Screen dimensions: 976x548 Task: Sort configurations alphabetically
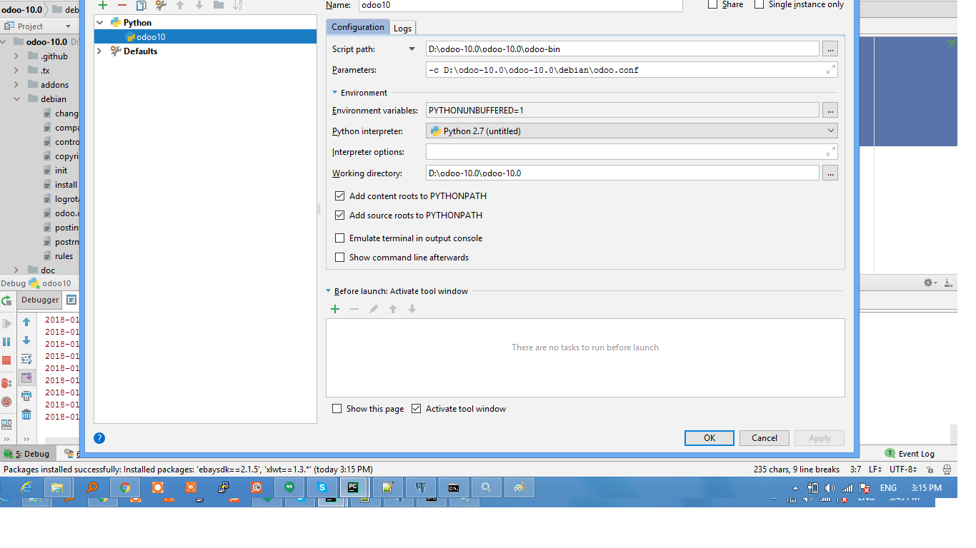238,5
